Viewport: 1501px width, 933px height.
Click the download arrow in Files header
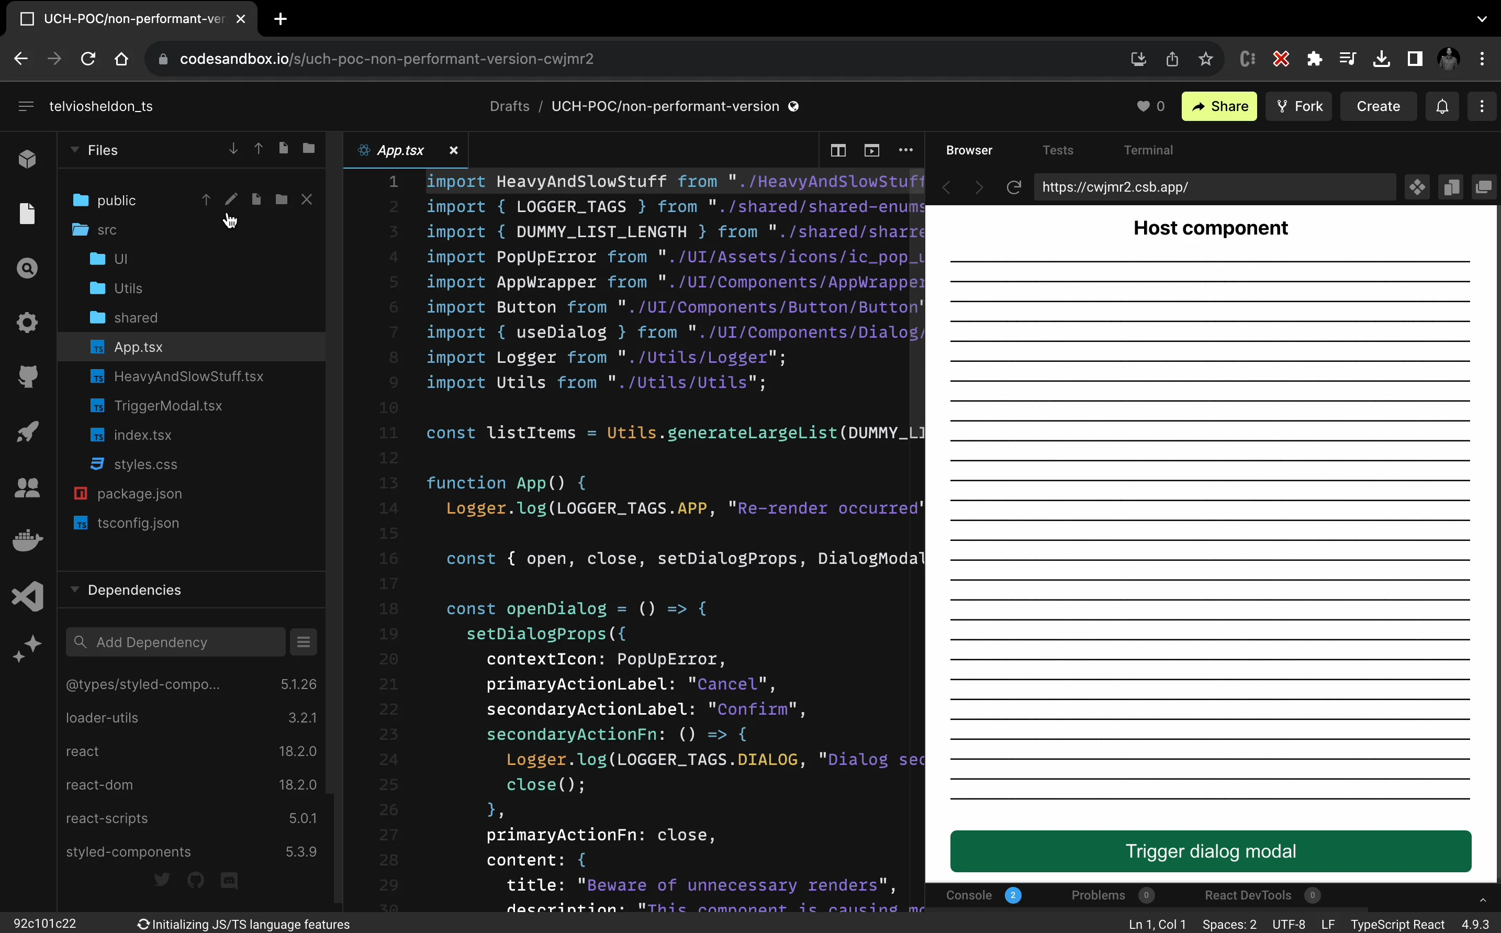[233, 149]
